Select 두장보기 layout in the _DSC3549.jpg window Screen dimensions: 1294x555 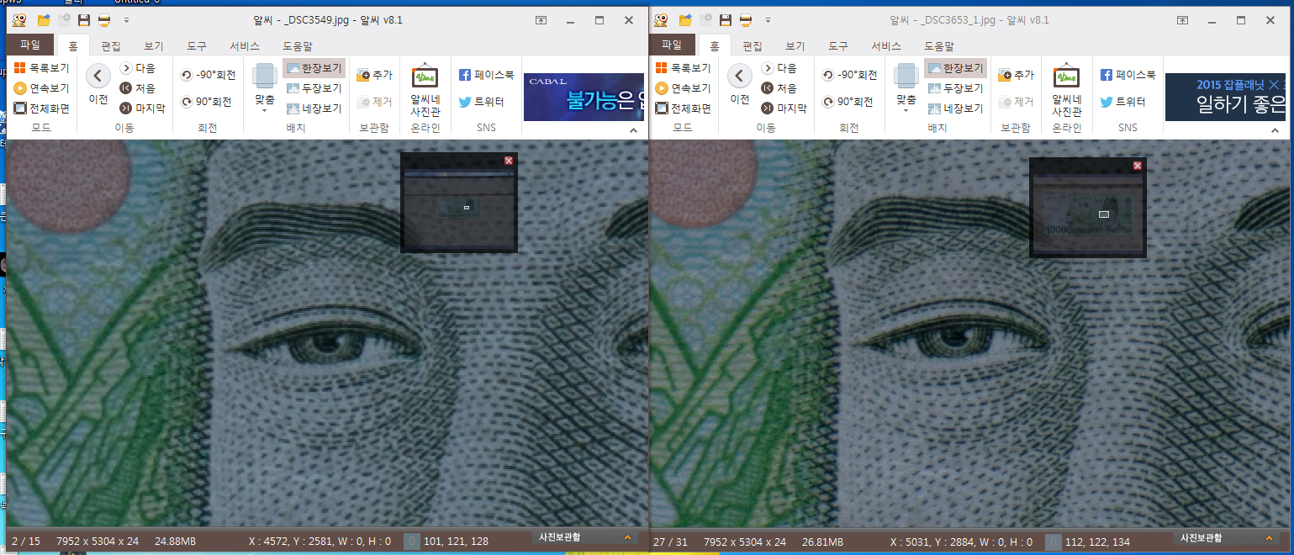[314, 88]
